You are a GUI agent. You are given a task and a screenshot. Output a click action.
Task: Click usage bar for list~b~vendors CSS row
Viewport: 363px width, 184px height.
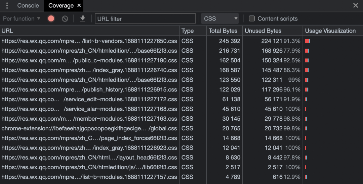tap(308, 41)
